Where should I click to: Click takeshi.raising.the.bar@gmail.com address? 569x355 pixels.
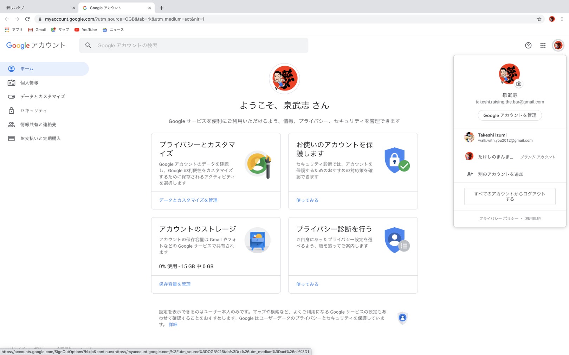pos(510,102)
